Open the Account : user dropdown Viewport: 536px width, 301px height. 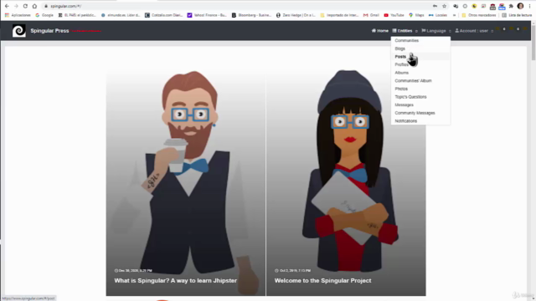click(474, 31)
